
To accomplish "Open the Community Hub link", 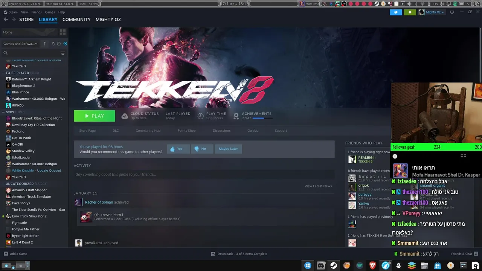I will pos(148,131).
